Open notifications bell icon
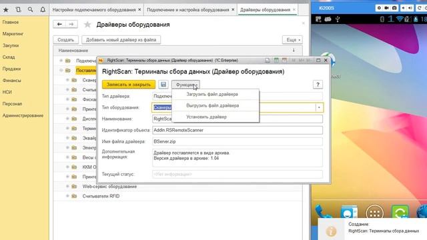 [43, 10]
